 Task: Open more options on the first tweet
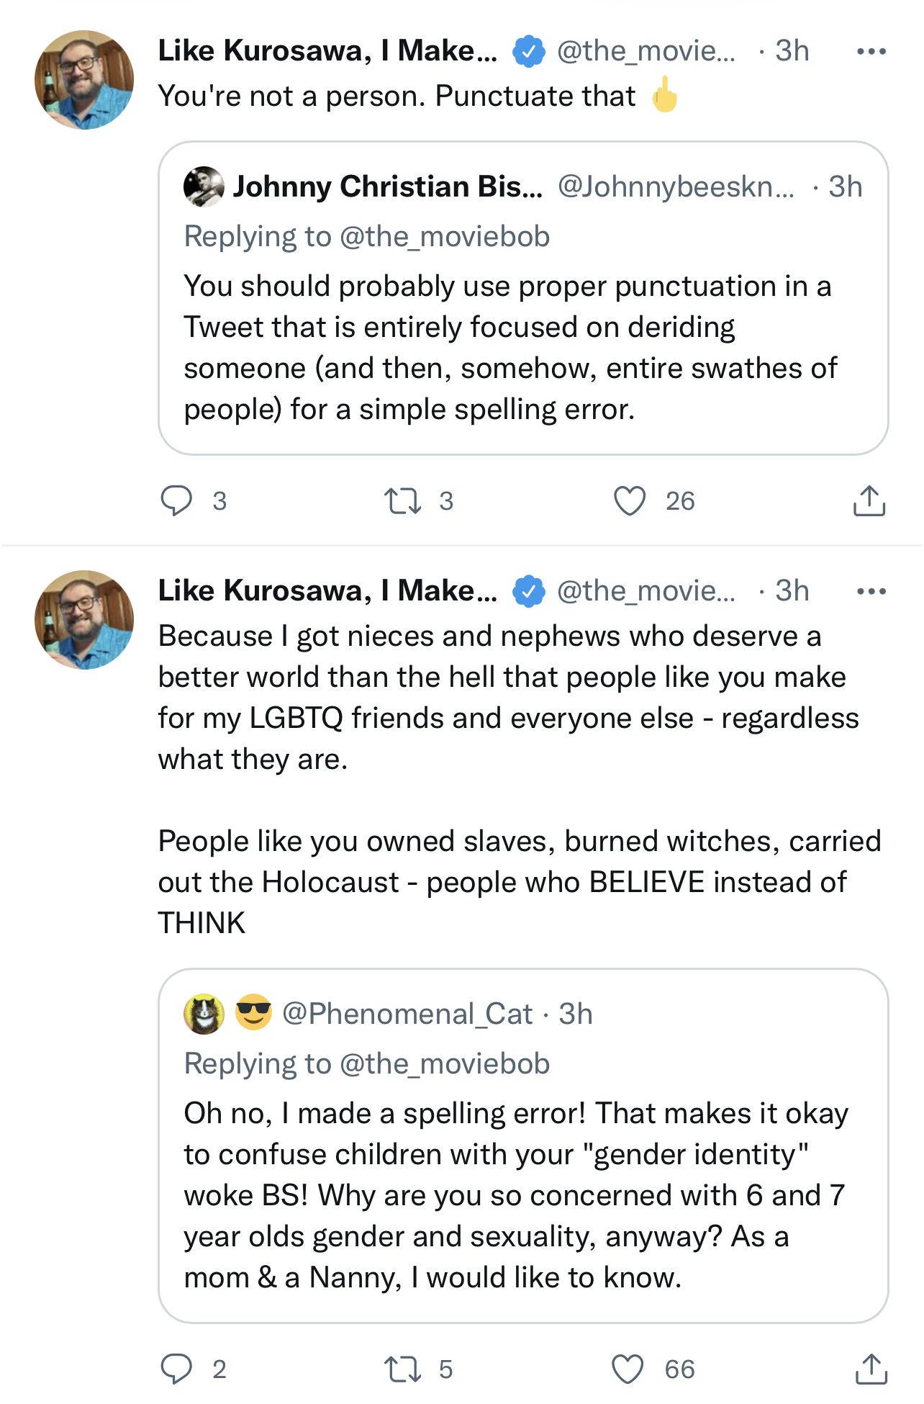tap(871, 51)
